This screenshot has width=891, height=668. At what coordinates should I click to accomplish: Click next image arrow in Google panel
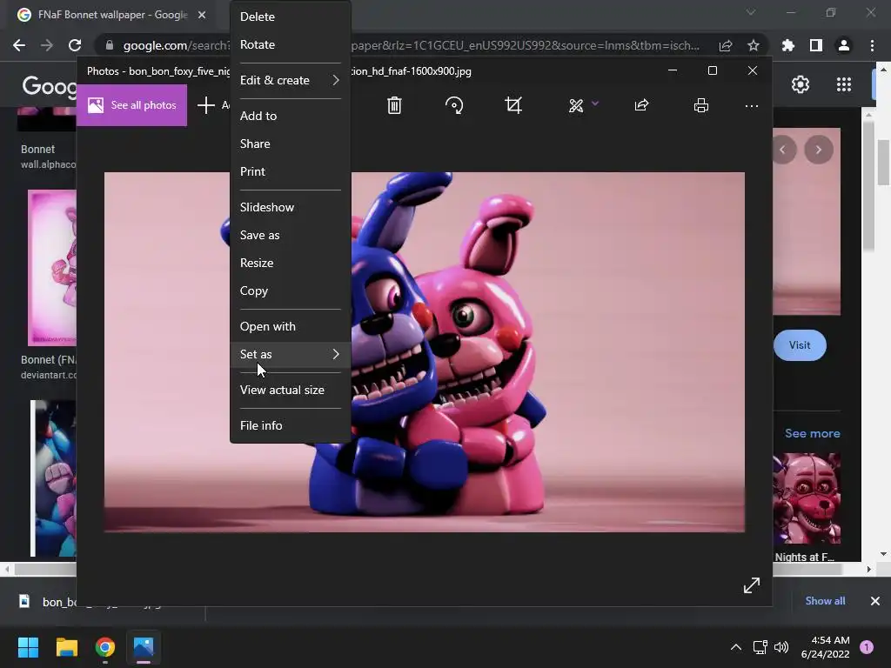pos(818,150)
